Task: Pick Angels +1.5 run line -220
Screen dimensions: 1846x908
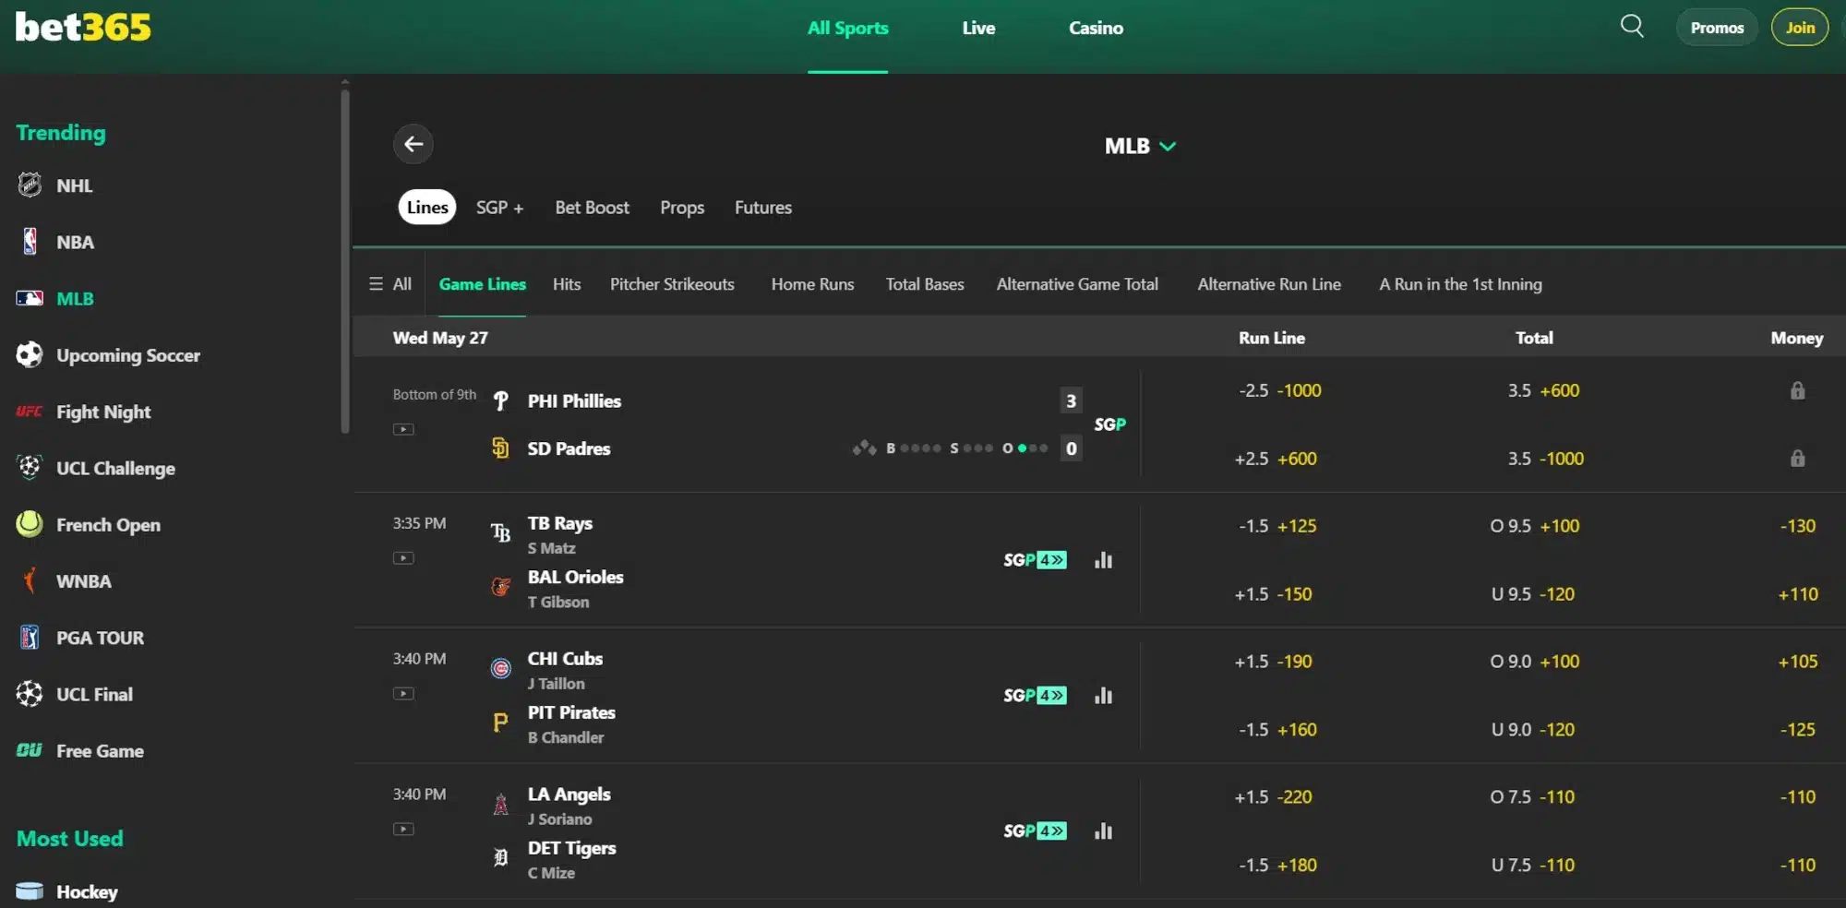Action: click(1273, 797)
